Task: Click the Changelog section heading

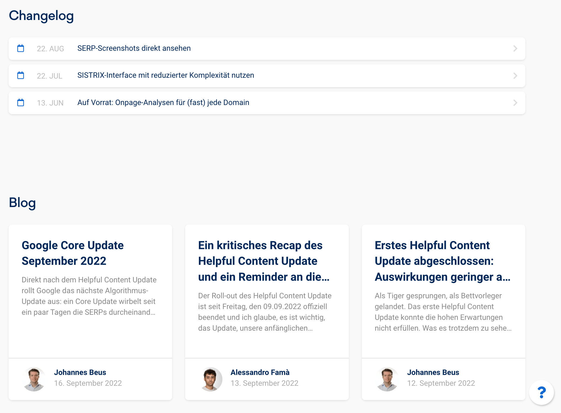Action: 41,16
